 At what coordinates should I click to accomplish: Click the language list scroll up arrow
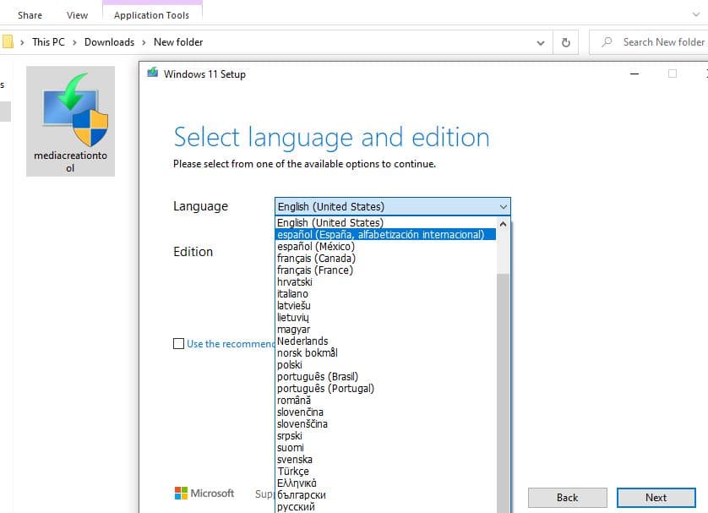[503, 224]
